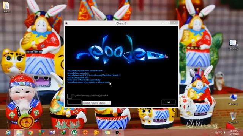This screenshot has height=136, width=243.
Task: Select the Recording desktop icon
Action: tap(233, 45)
